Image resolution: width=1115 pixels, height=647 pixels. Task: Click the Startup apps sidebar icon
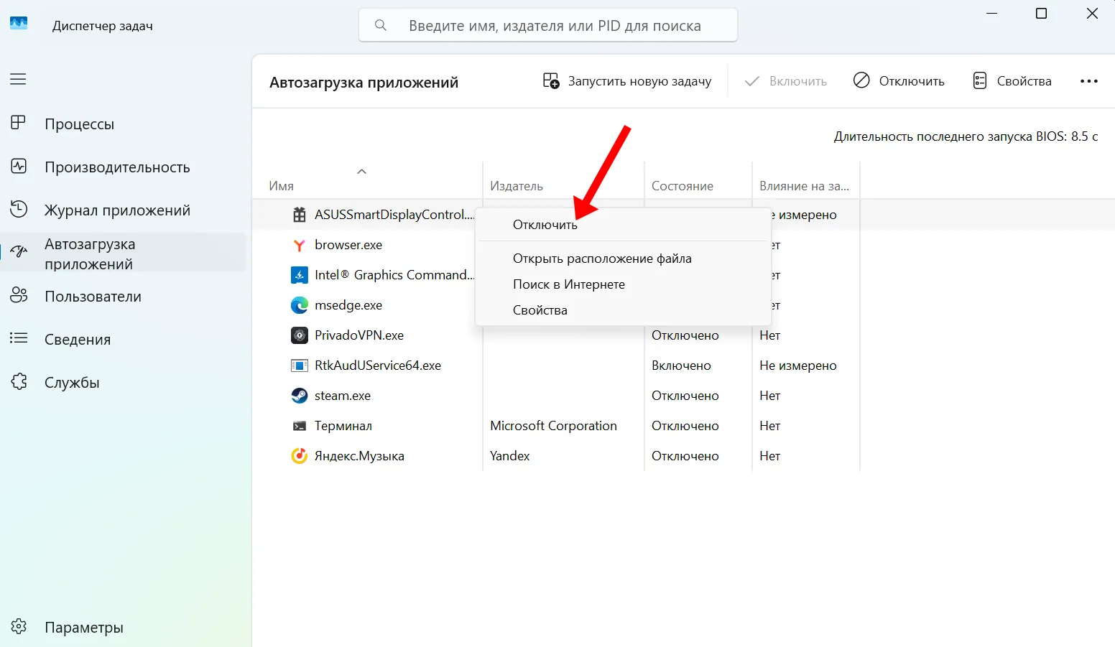coord(19,252)
